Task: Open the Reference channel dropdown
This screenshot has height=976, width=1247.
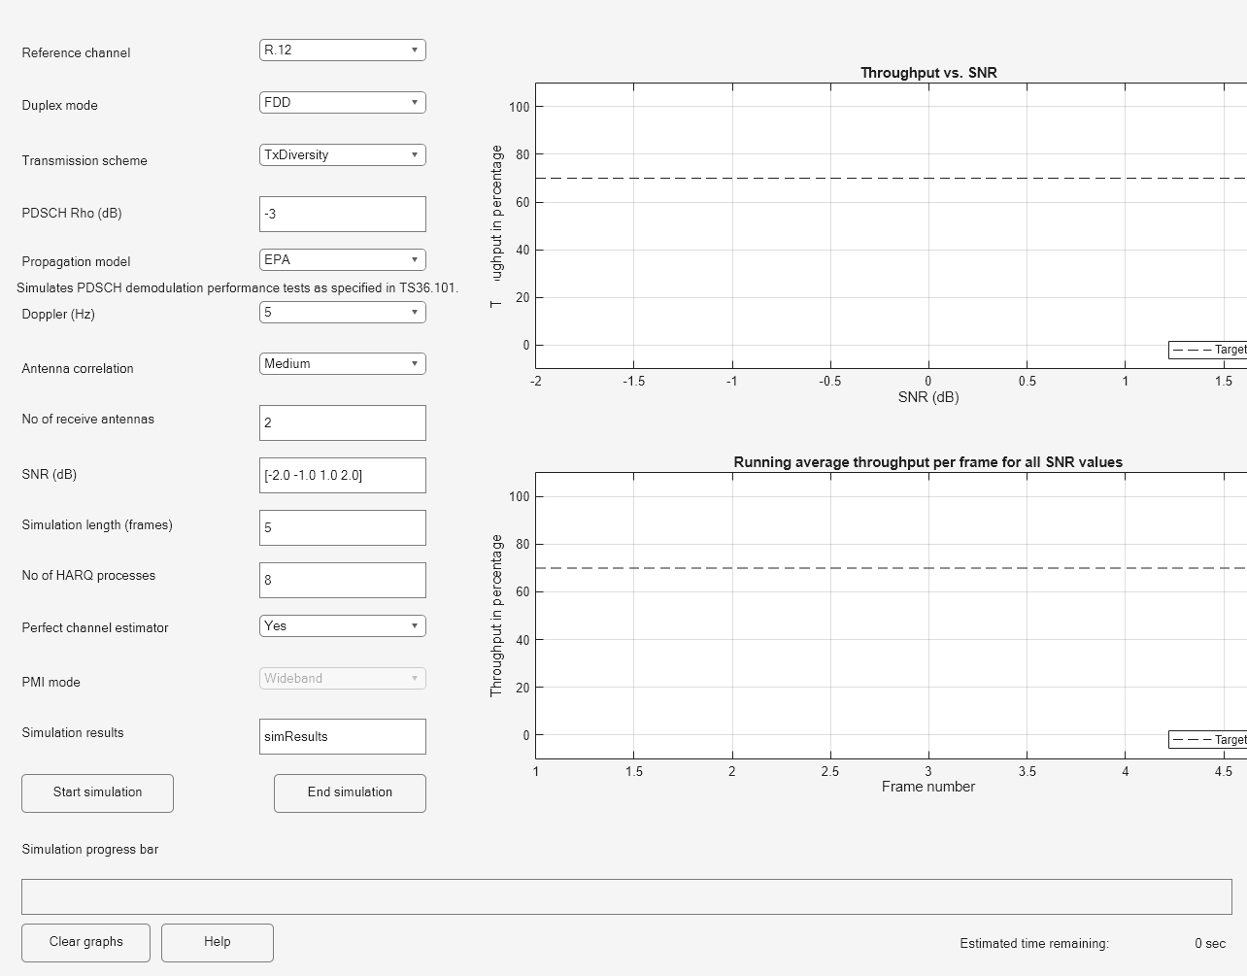Action: 342,50
